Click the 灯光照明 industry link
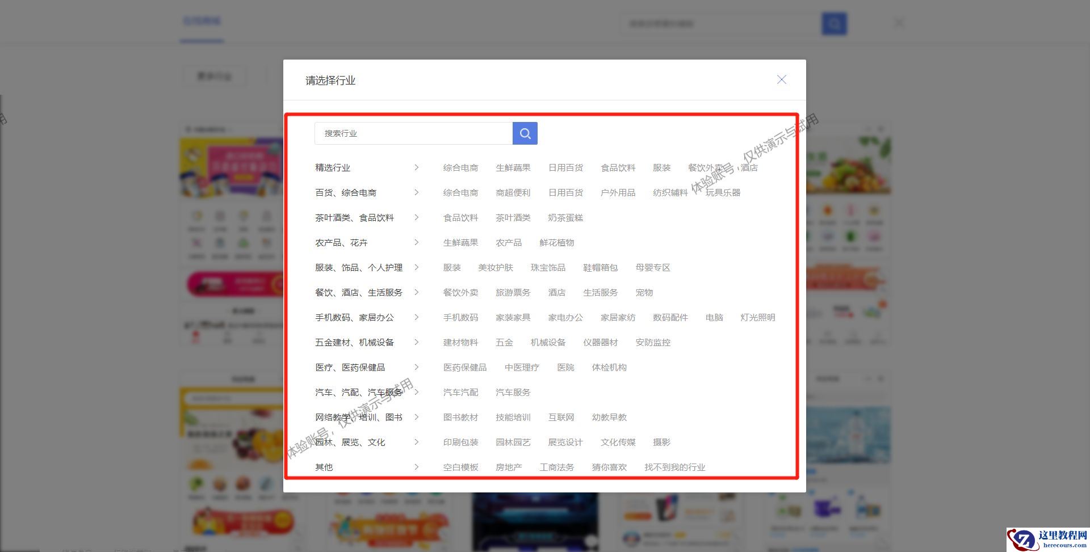Screen dimensions: 1090x552 pos(758,318)
